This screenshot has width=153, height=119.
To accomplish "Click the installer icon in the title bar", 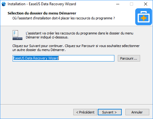I will (4, 4).
